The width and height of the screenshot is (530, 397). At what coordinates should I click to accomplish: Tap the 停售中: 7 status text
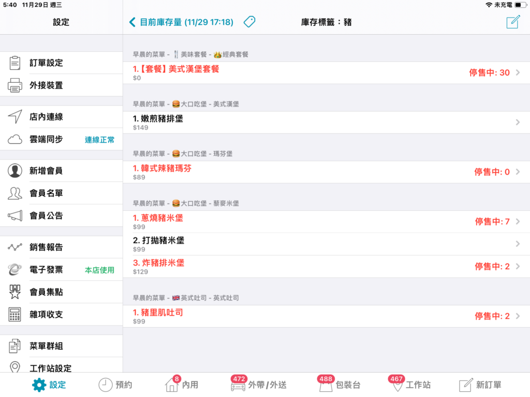tap(492, 221)
